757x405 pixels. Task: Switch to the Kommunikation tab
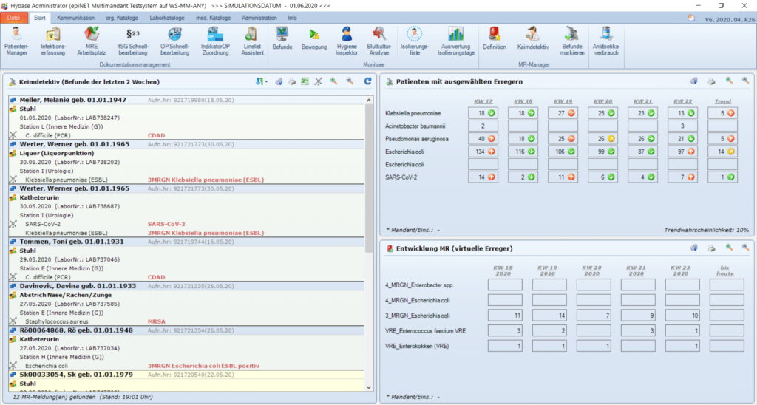coord(78,16)
